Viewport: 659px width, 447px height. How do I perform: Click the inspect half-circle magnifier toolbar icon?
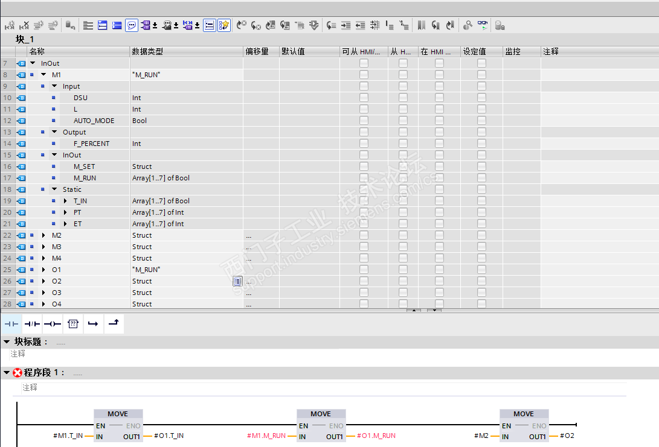(468, 25)
